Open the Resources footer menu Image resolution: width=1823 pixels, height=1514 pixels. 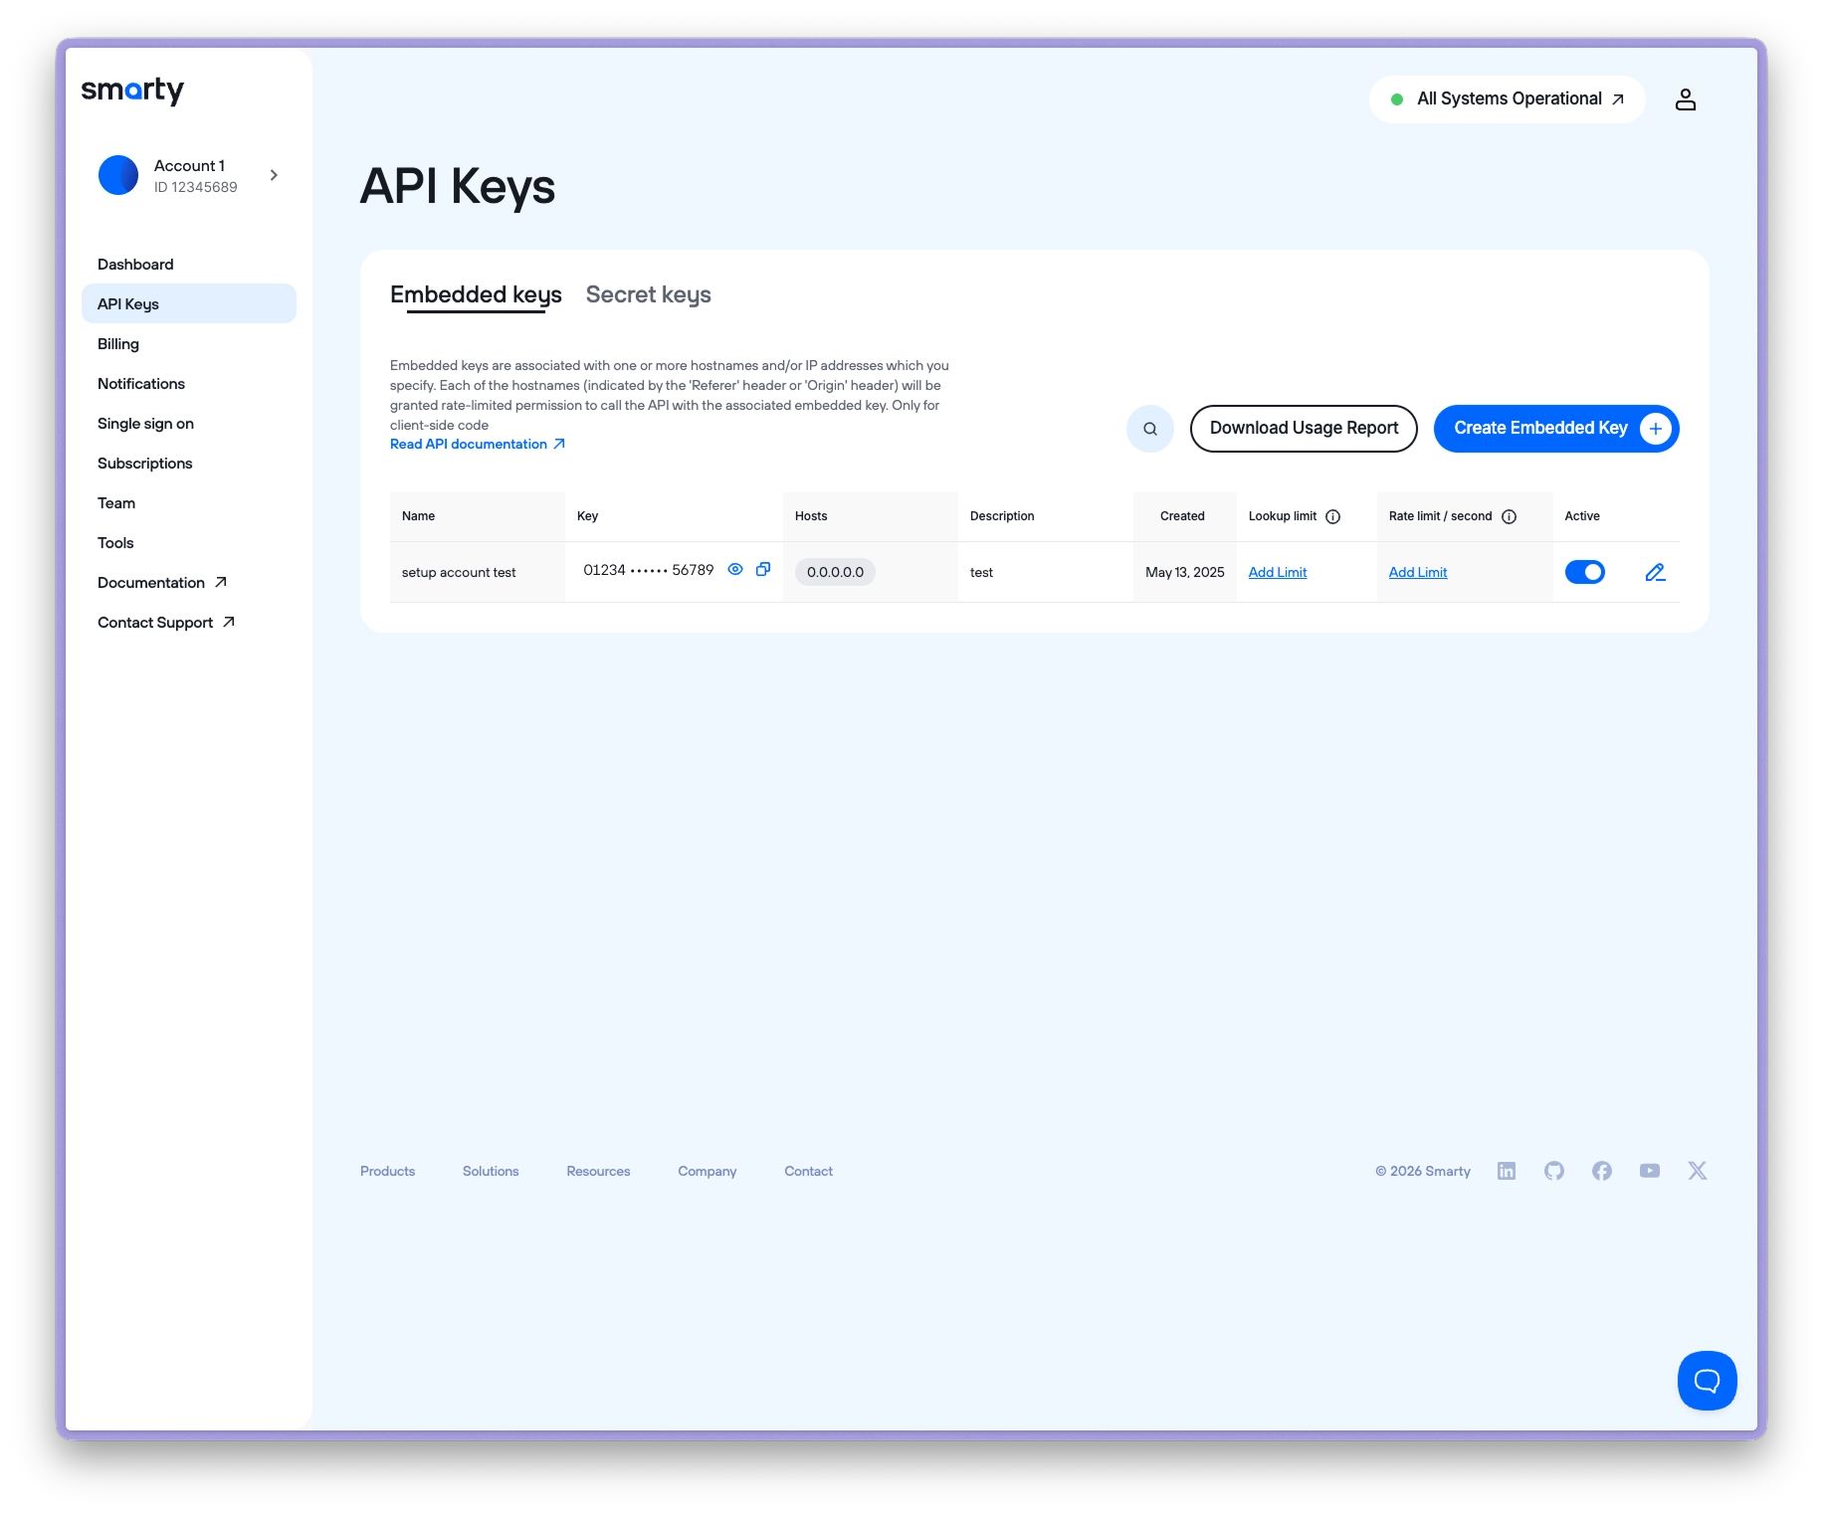[598, 1171]
